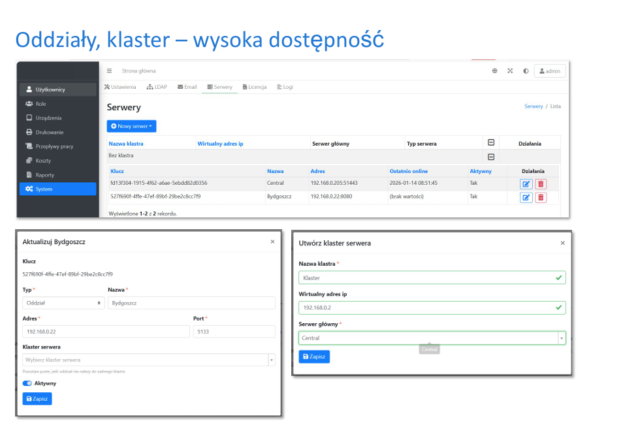Toggle the dark mode contrast icon
This screenshot has width=623, height=425.
point(526,71)
